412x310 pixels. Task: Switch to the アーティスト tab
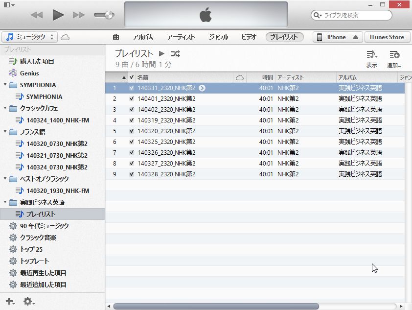(x=181, y=37)
